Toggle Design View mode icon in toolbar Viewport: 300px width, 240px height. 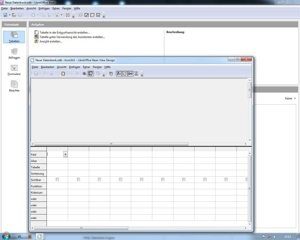90,73
